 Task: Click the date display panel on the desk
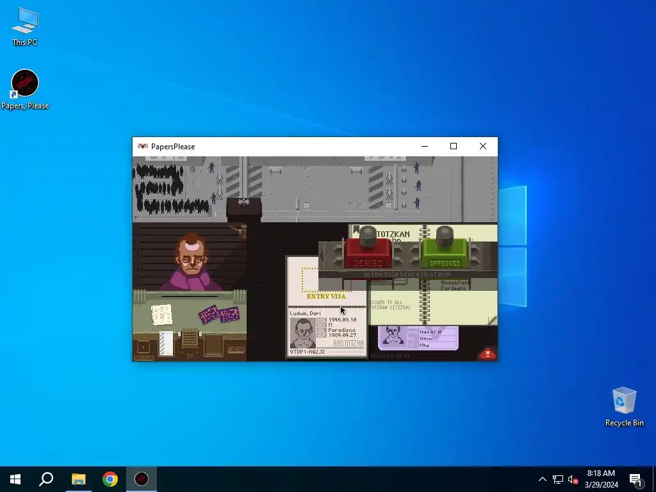pyautogui.click(x=236, y=348)
